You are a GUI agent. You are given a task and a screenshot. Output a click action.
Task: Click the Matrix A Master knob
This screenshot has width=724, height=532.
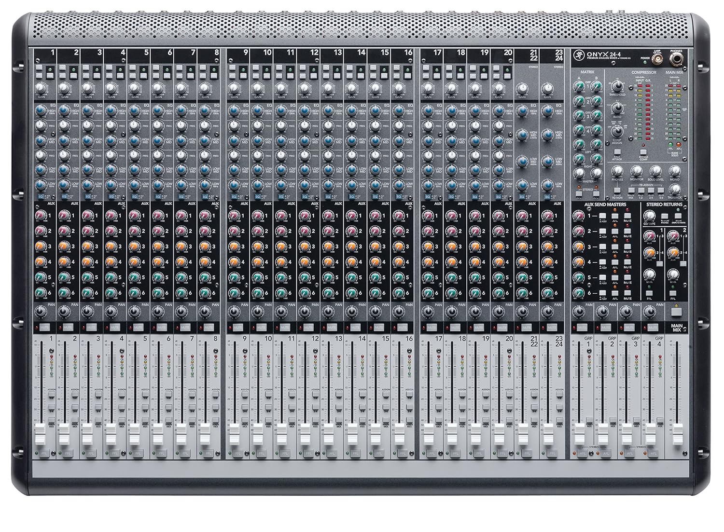[x=580, y=173]
